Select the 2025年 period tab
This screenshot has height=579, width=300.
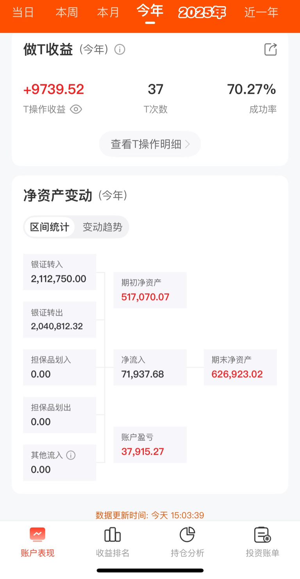(x=202, y=13)
